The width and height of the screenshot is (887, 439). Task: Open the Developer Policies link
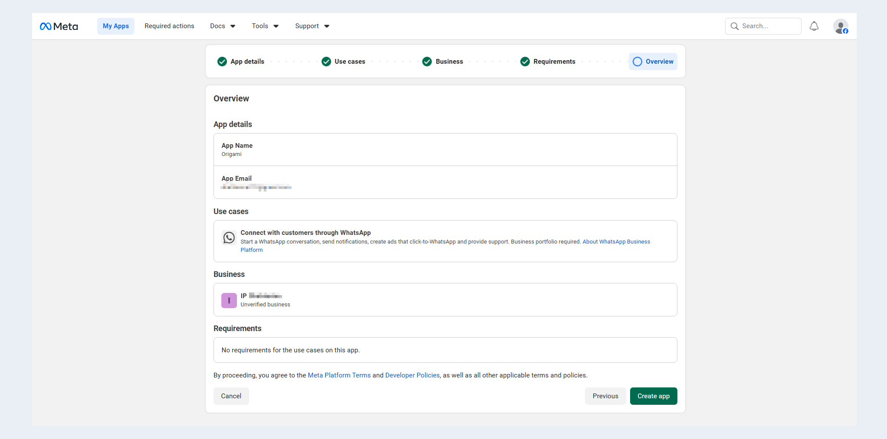point(413,375)
